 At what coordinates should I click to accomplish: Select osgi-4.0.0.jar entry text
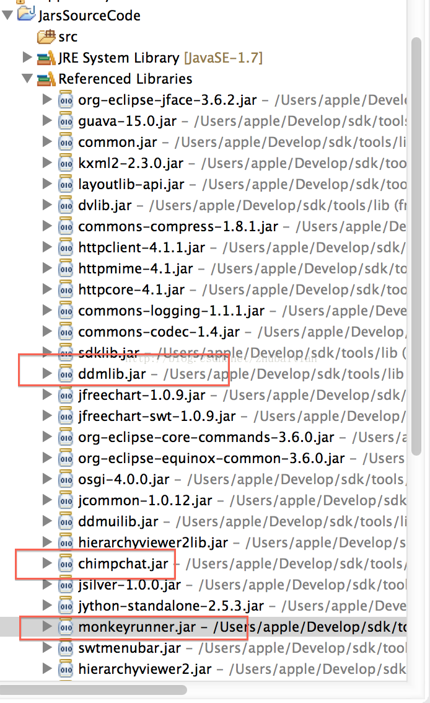(x=124, y=479)
